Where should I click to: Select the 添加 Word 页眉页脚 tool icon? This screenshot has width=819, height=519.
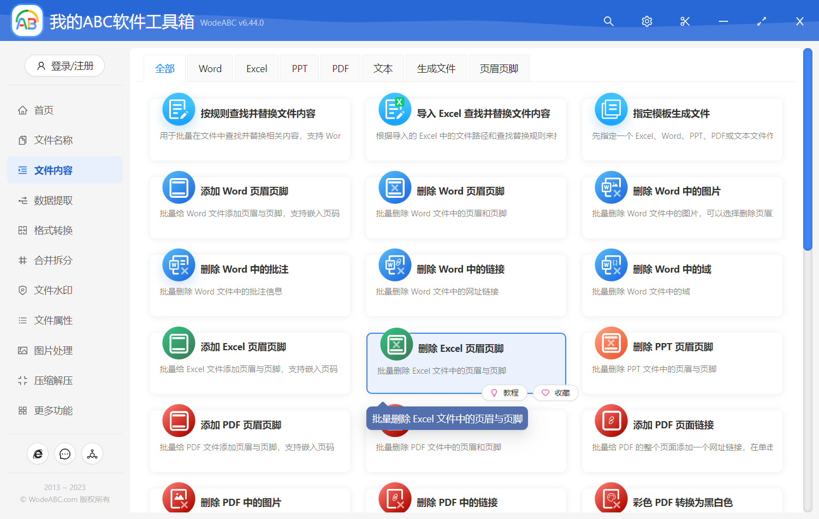click(x=179, y=187)
